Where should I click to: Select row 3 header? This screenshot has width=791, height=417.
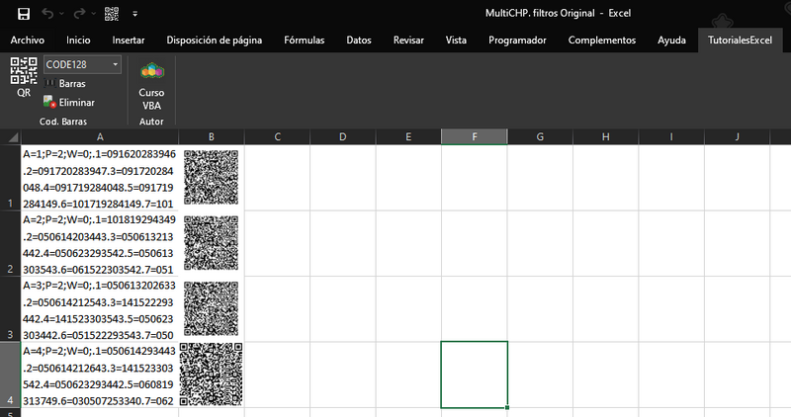pyautogui.click(x=10, y=309)
